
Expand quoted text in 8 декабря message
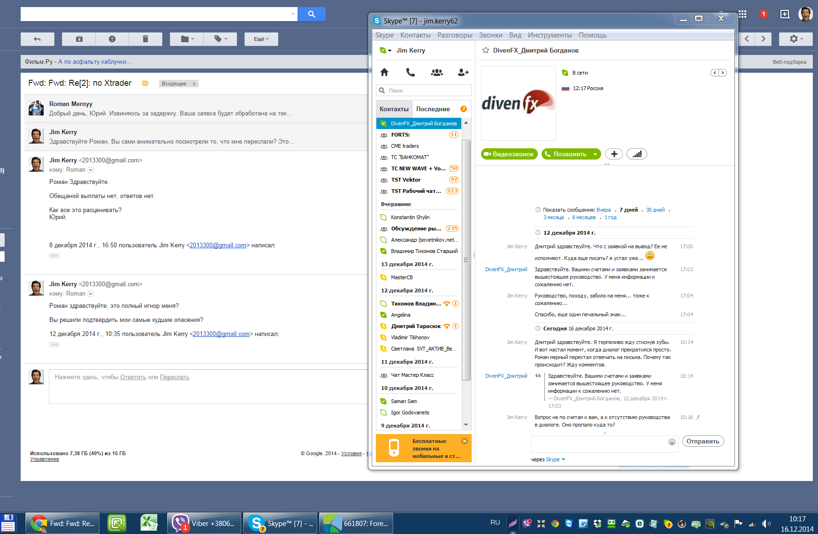[x=54, y=256]
